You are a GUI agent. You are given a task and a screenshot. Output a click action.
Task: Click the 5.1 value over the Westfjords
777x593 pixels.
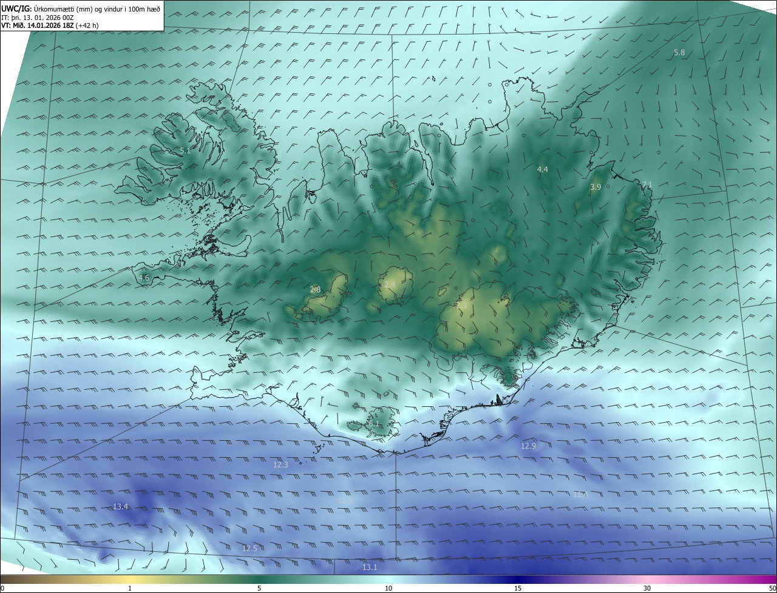(x=185, y=151)
